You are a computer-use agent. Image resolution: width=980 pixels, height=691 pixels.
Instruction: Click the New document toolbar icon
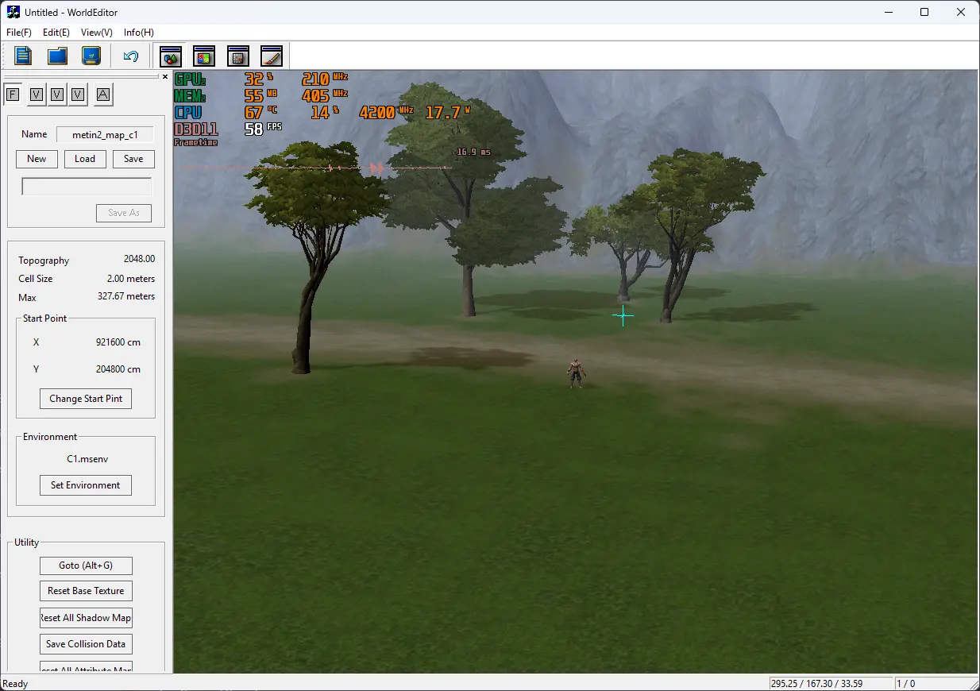(23, 56)
